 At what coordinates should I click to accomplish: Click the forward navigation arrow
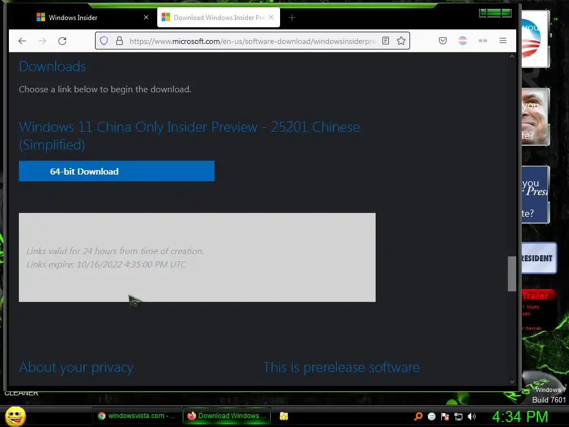(x=42, y=41)
